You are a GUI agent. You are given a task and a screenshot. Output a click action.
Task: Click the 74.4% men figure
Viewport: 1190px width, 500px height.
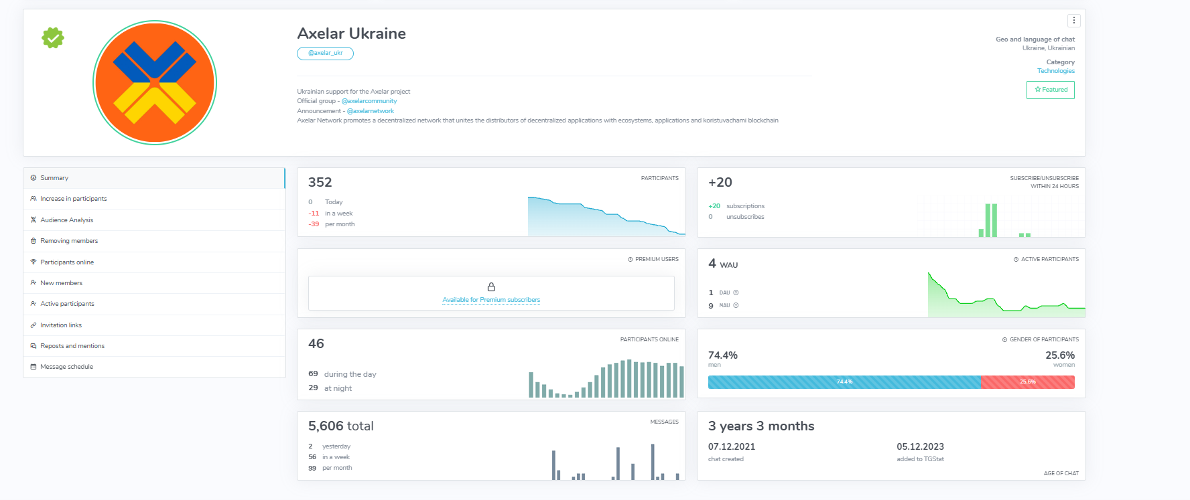[x=723, y=355]
